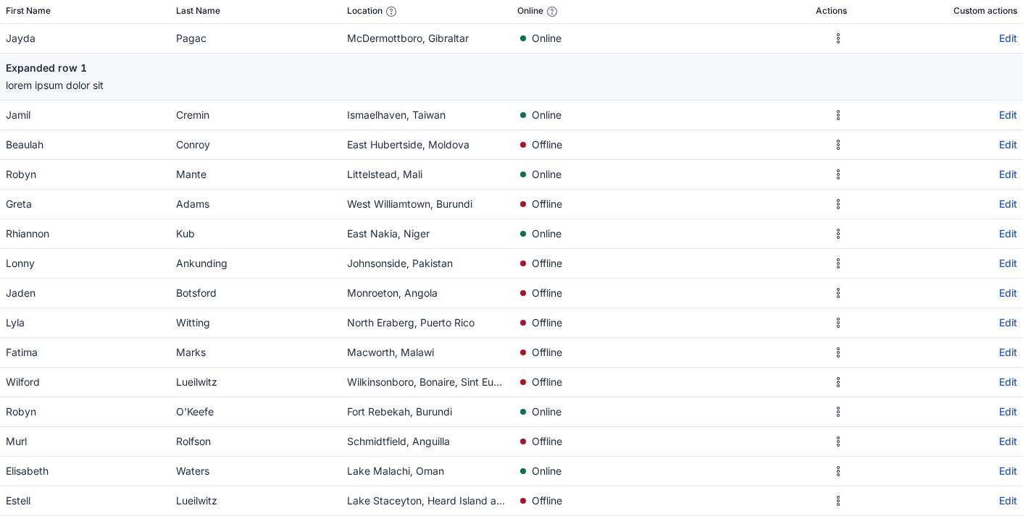
Task: Click the Online column help icon
Action: [x=552, y=12]
